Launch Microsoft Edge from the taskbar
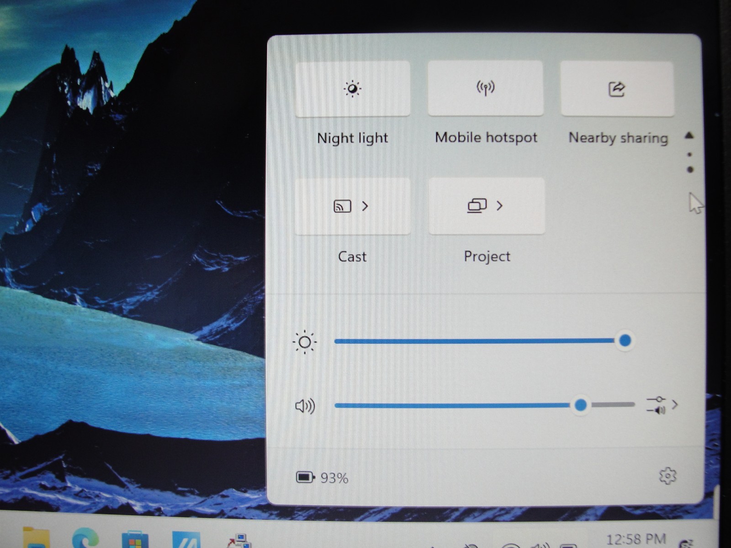This screenshot has height=548, width=731. tap(85, 538)
